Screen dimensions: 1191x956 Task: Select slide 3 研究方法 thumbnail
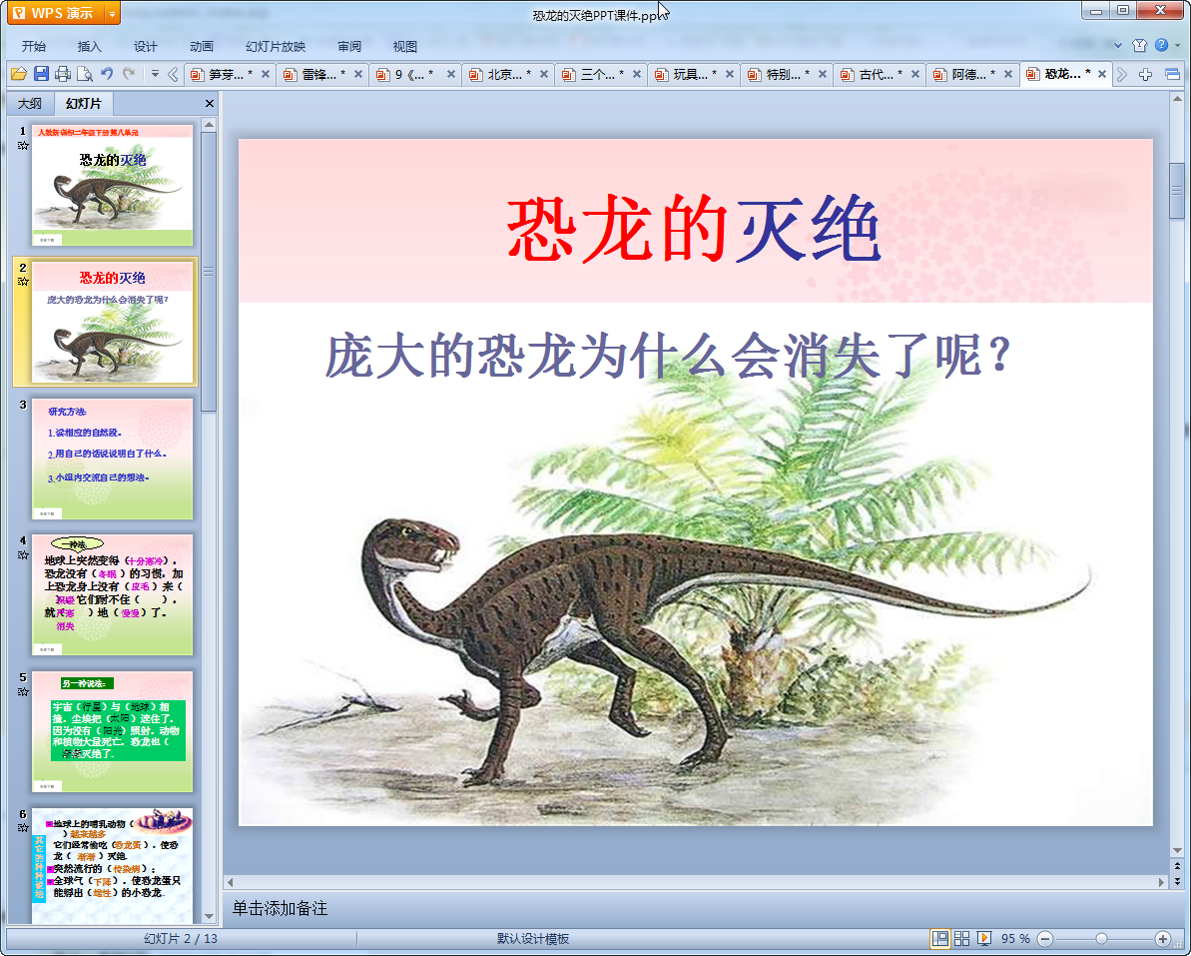click(113, 459)
